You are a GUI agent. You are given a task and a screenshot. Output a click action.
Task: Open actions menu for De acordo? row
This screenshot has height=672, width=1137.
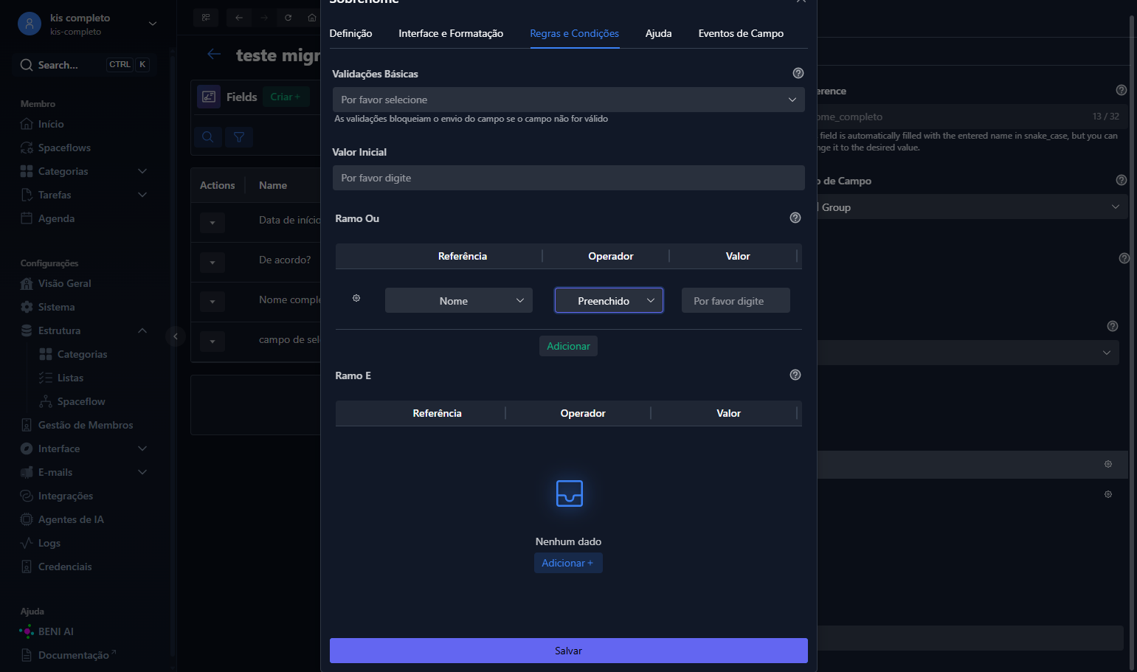[x=212, y=262]
